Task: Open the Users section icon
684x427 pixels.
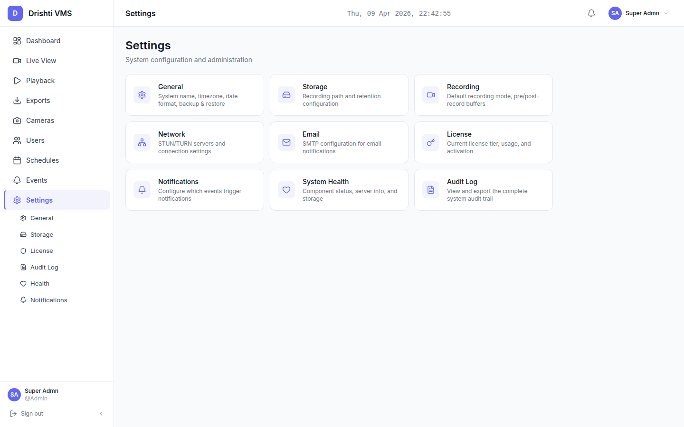Action: coord(17,140)
